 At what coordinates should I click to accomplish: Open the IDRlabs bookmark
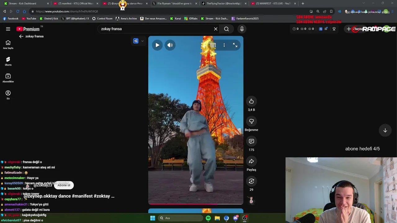point(191,19)
